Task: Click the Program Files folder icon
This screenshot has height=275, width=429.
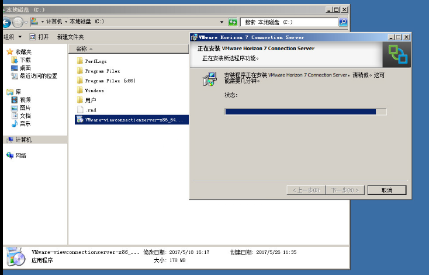Action: 80,71
